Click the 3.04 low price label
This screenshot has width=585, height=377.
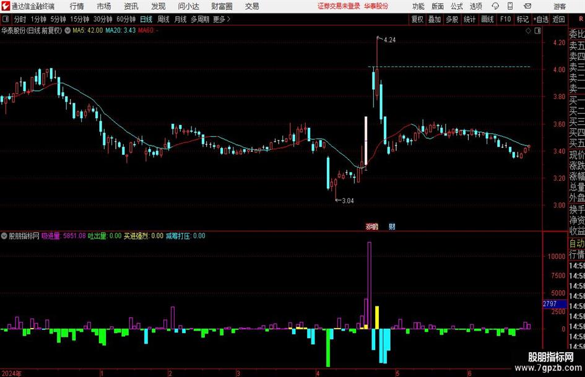[348, 201]
